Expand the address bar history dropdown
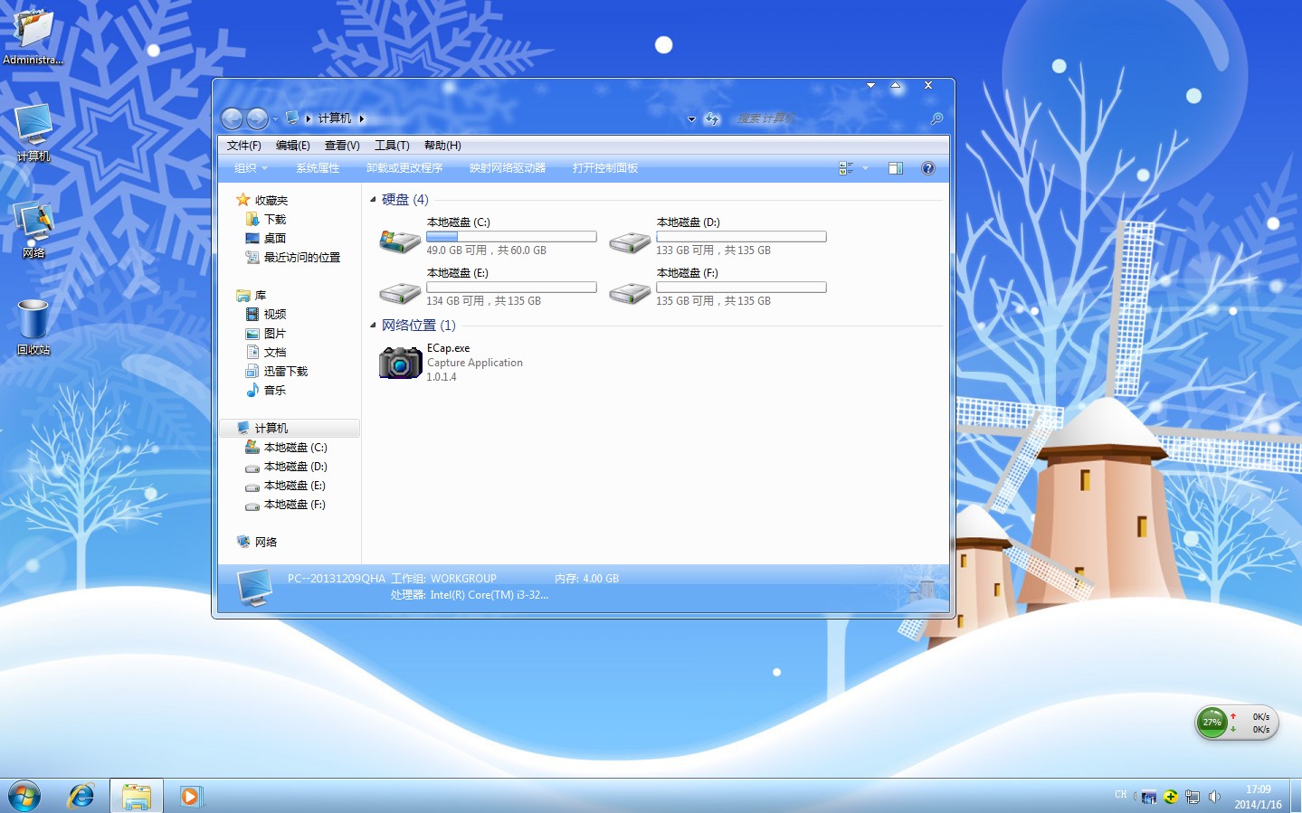 [x=691, y=119]
